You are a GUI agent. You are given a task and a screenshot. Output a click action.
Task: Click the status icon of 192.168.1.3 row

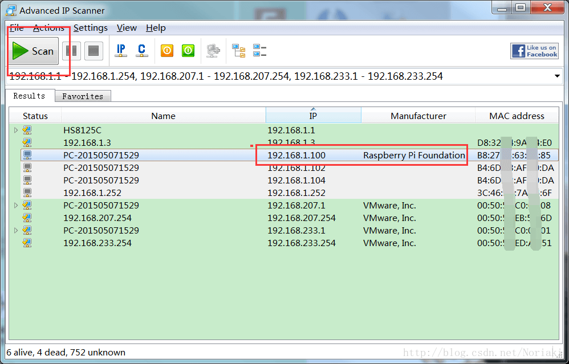click(27, 142)
